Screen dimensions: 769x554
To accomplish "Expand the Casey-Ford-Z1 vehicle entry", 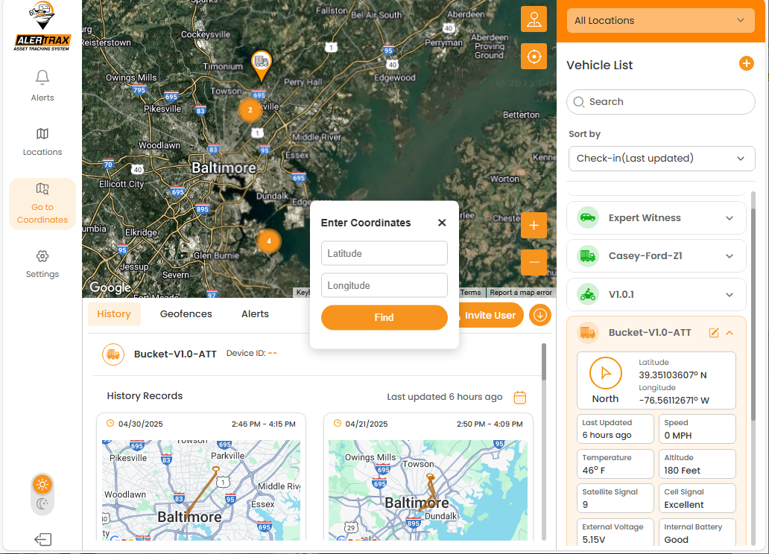I will point(730,256).
